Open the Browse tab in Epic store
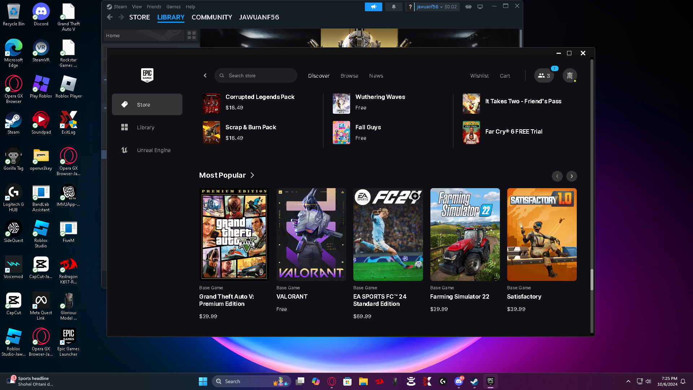Image resolution: width=693 pixels, height=390 pixels. (x=349, y=76)
